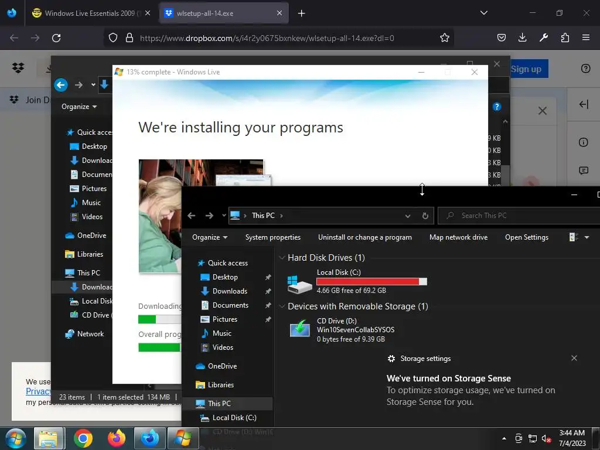
Task: Open a new browser tab
Action: click(302, 13)
